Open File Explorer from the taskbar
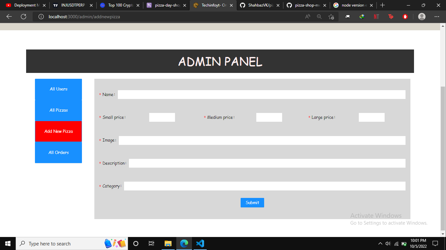 (168, 243)
